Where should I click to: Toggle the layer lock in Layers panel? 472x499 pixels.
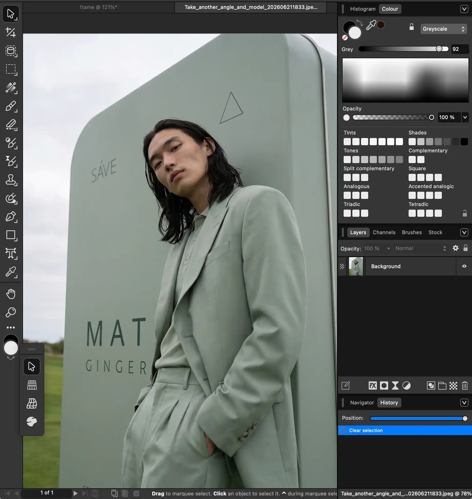466,248
